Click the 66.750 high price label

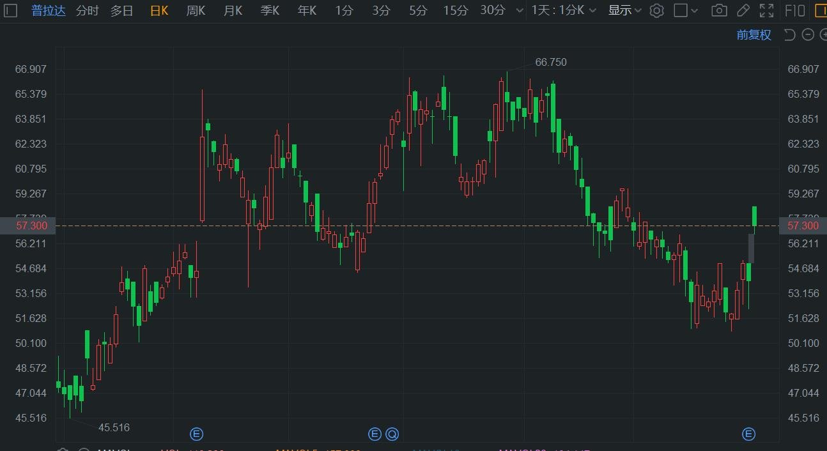551,62
